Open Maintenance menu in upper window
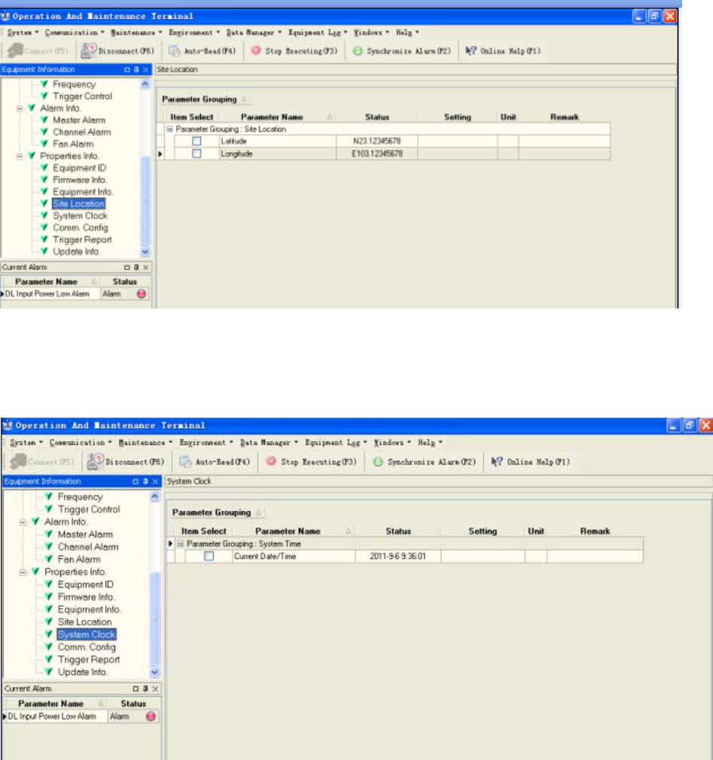 136,32
